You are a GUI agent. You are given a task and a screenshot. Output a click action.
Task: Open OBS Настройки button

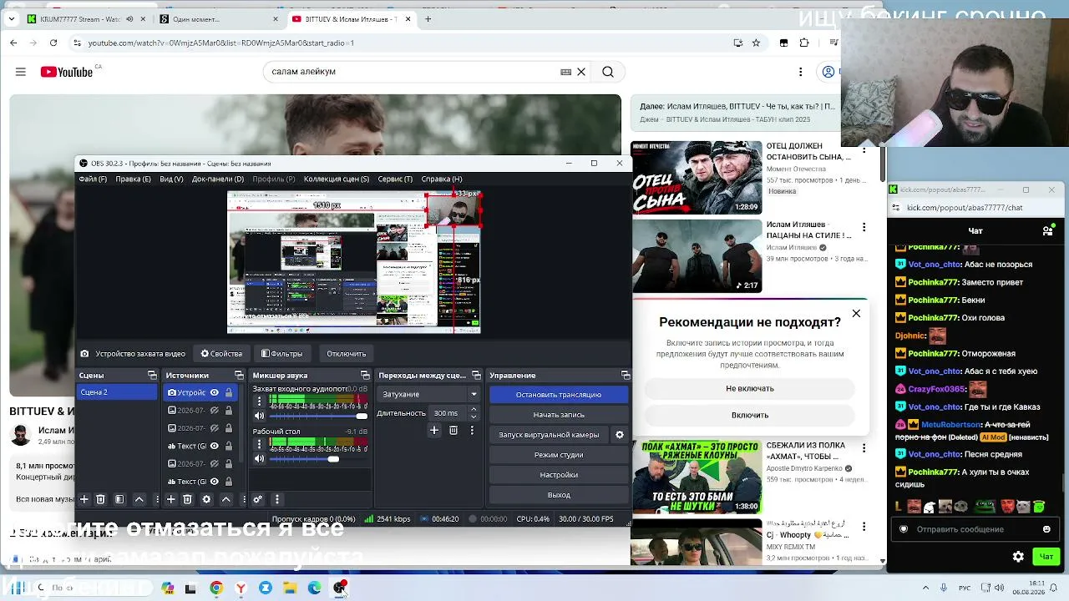click(559, 475)
